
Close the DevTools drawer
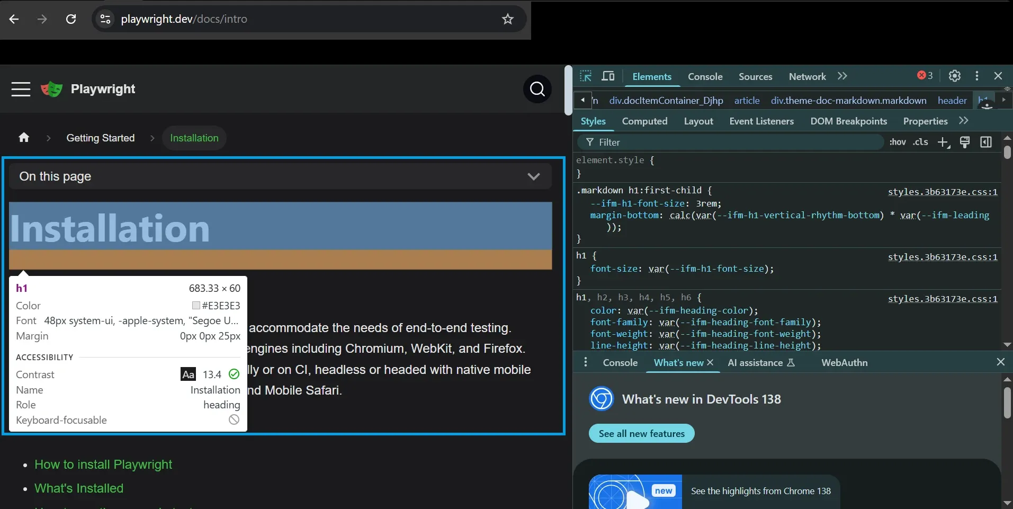pos(1001,362)
